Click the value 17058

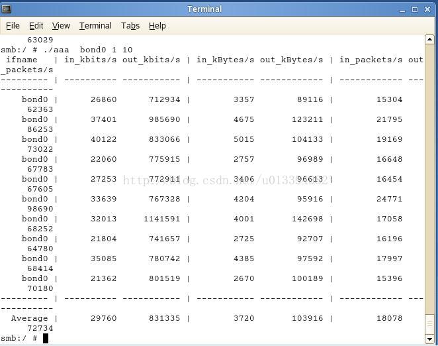coord(390,219)
